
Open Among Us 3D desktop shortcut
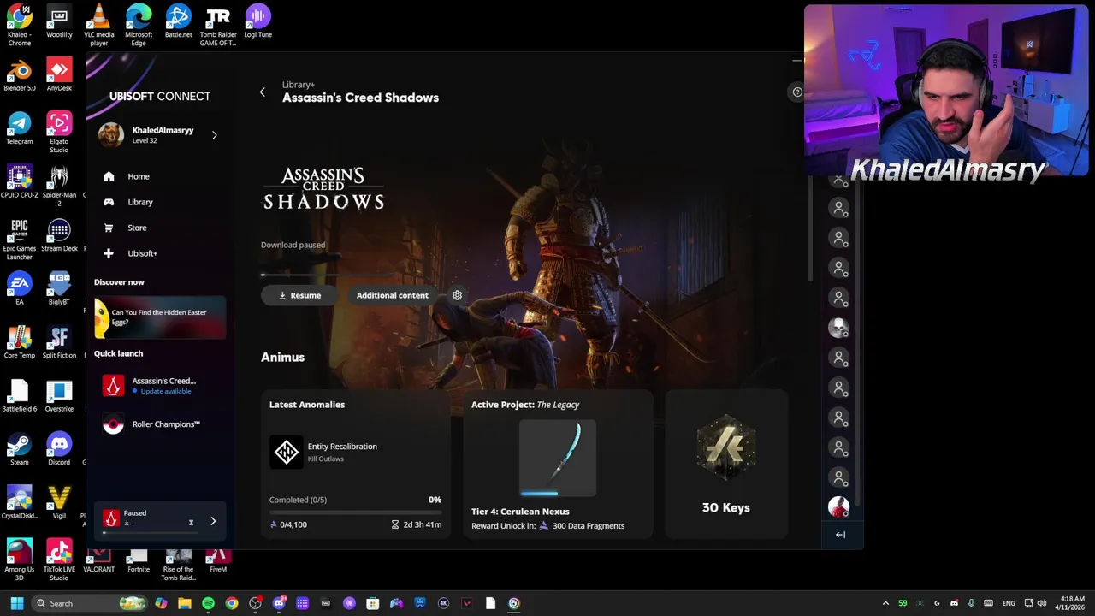(x=20, y=560)
